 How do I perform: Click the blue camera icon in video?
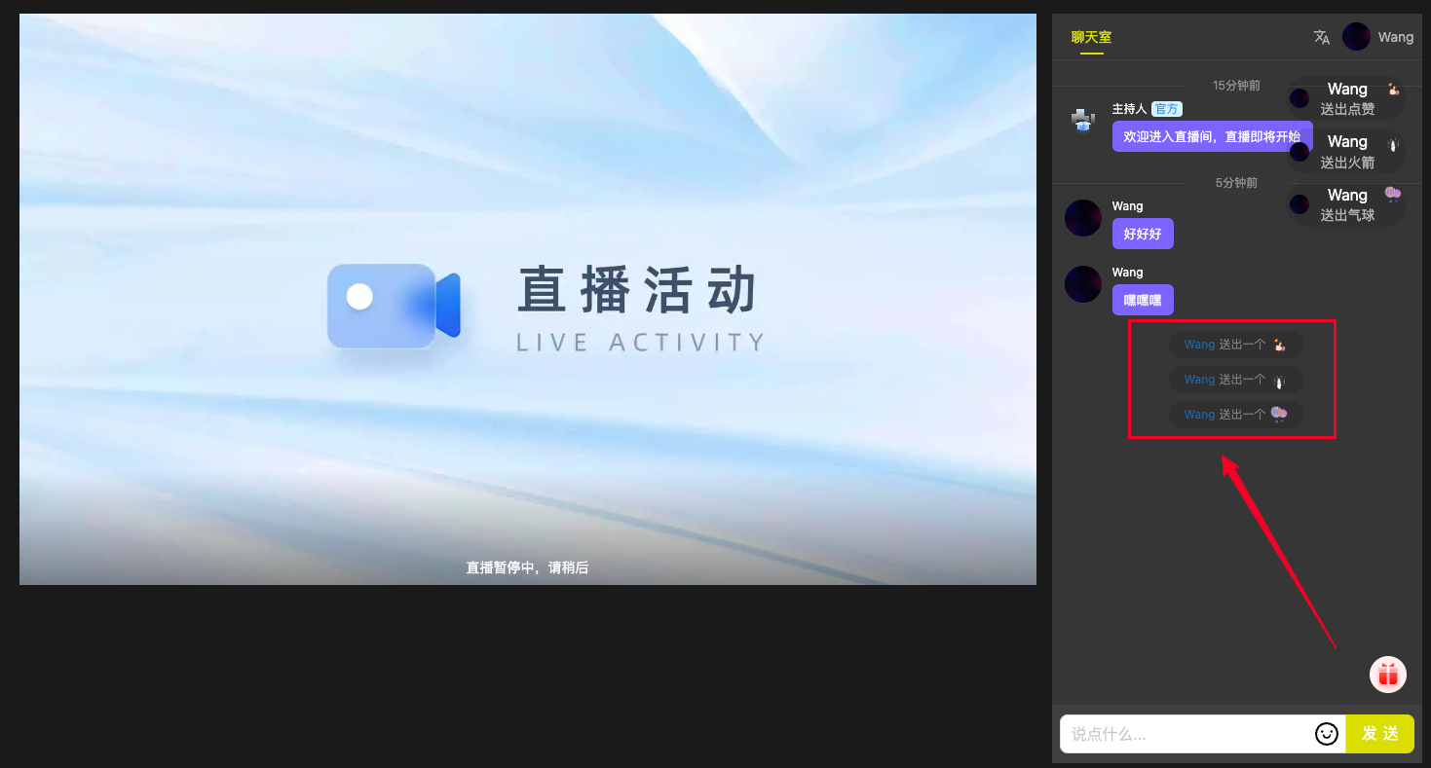coord(394,306)
